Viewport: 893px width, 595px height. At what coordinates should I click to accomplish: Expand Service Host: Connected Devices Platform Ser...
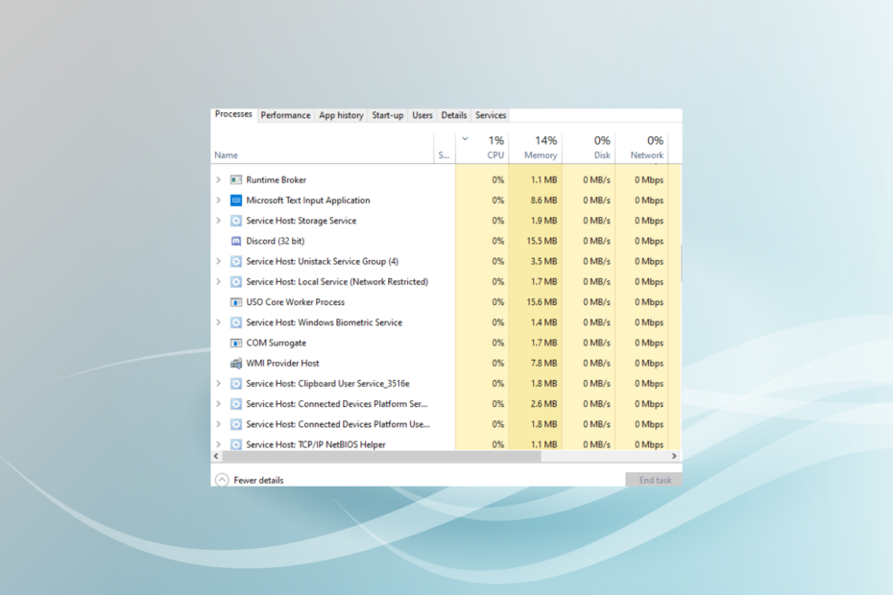click(218, 404)
